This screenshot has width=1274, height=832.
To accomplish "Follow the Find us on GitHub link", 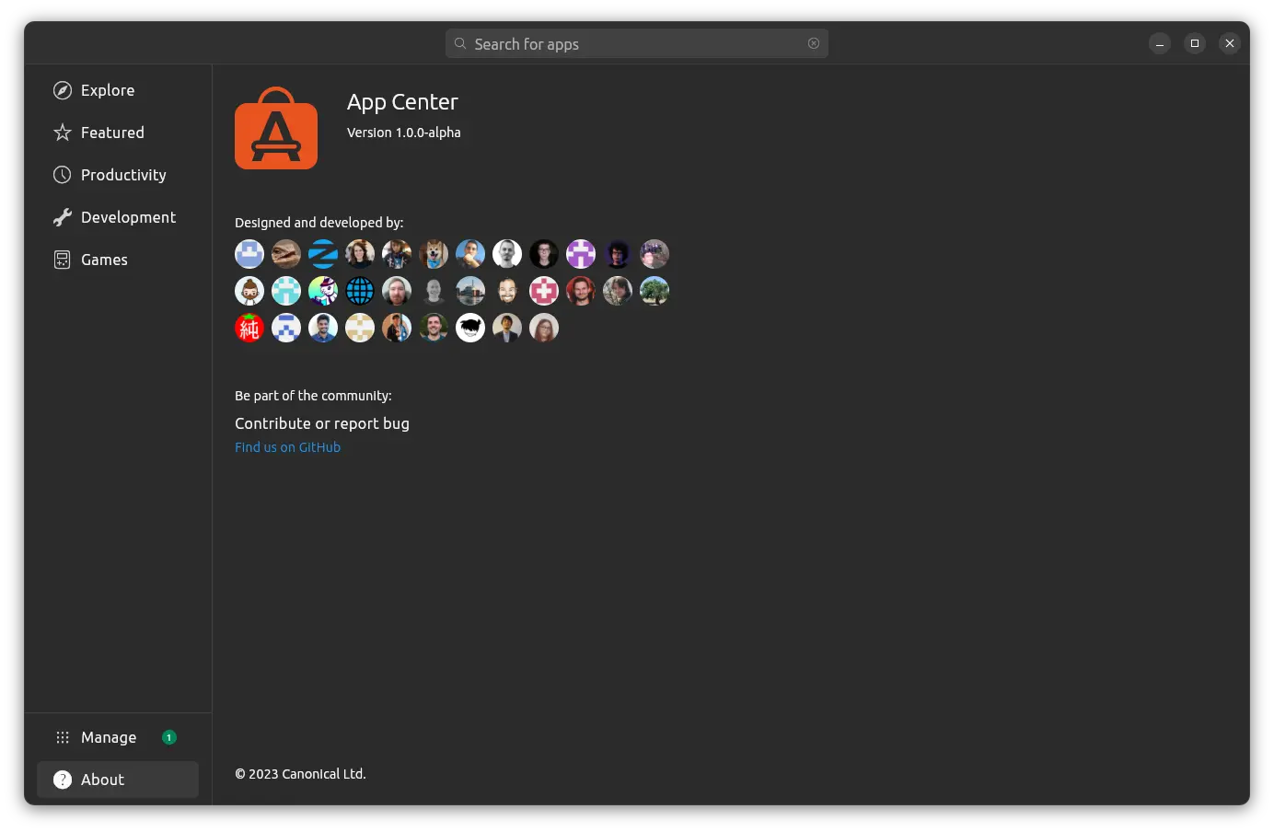I will tap(287, 447).
